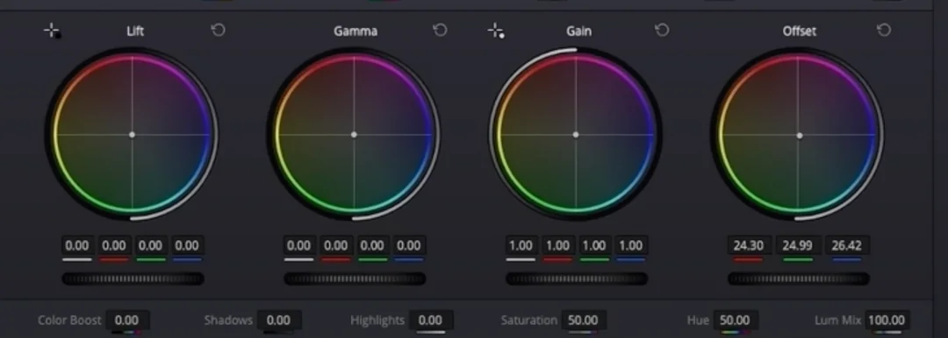This screenshot has height=338, width=948.
Task: Click the Offset wheel center point
Action: (x=800, y=136)
